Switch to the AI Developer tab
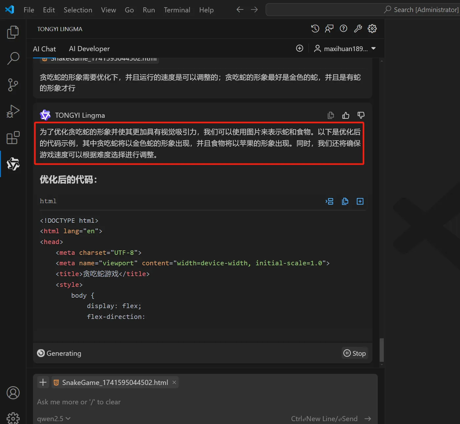460x424 pixels. coord(89,49)
